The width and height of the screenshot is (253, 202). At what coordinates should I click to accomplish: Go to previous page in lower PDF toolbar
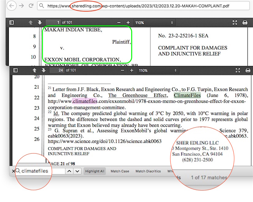click(35, 70)
